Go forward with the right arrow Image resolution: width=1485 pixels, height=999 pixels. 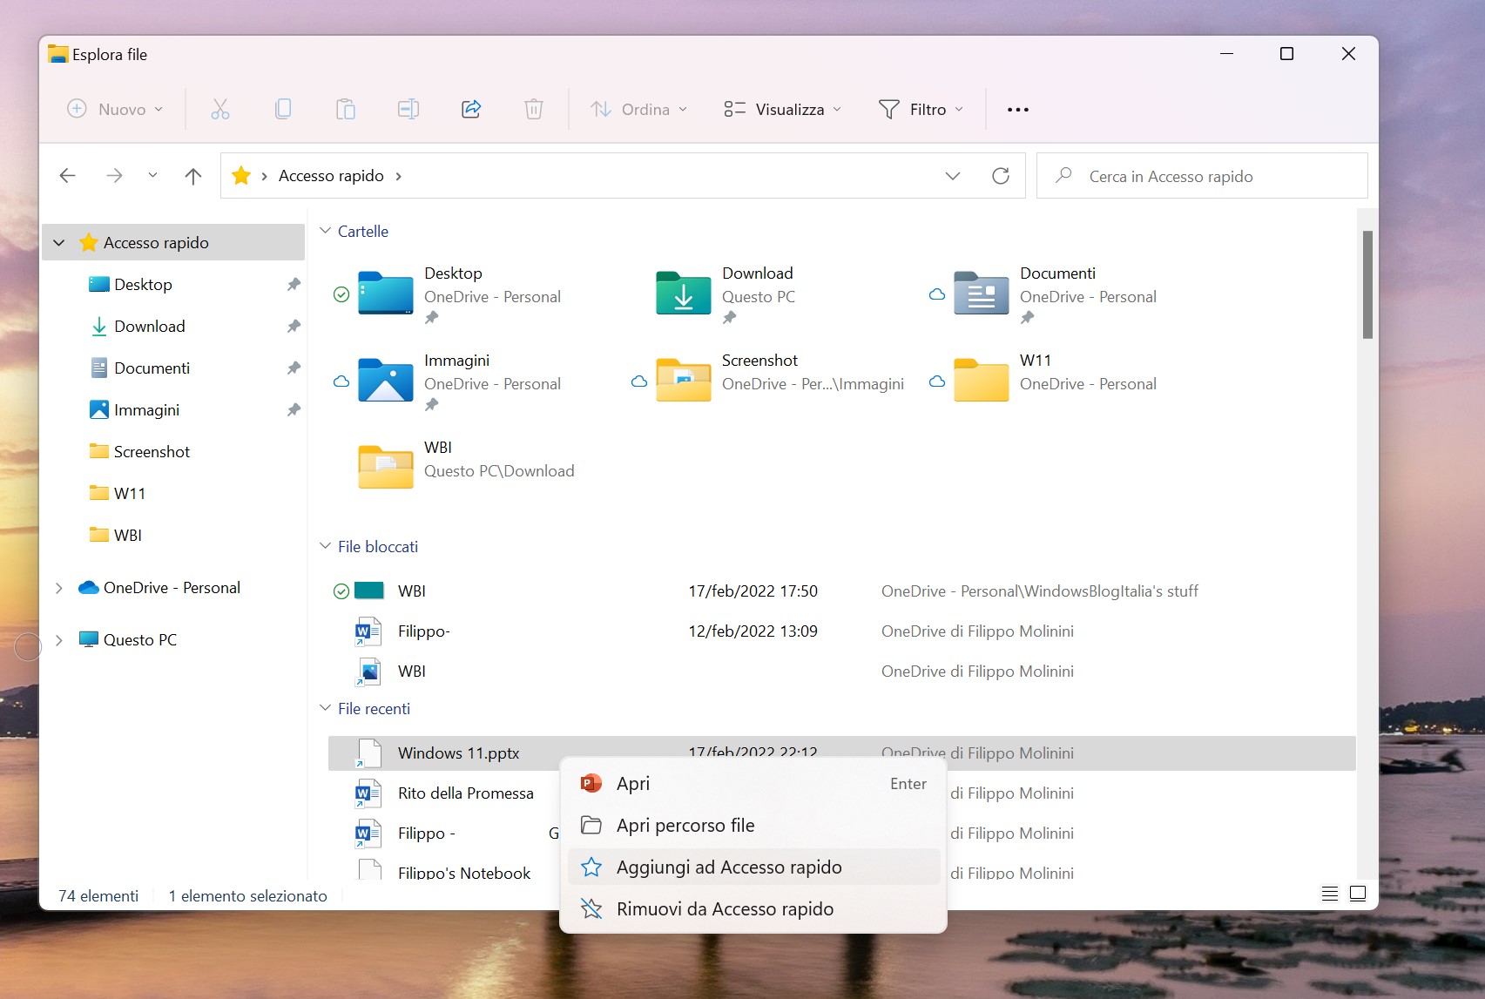(x=114, y=176)
